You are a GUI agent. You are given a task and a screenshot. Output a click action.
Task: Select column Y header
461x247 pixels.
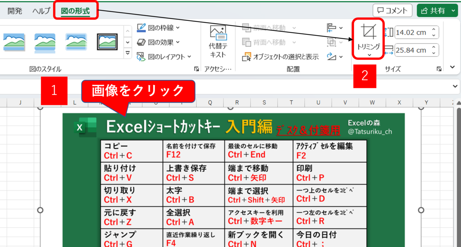(x=426, y=103)
